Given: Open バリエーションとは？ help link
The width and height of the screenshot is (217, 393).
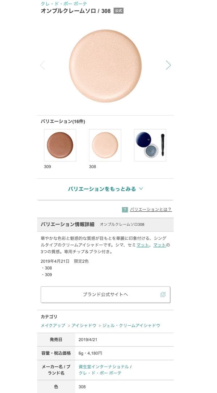Looking at the screenshot, I should 151,210.
